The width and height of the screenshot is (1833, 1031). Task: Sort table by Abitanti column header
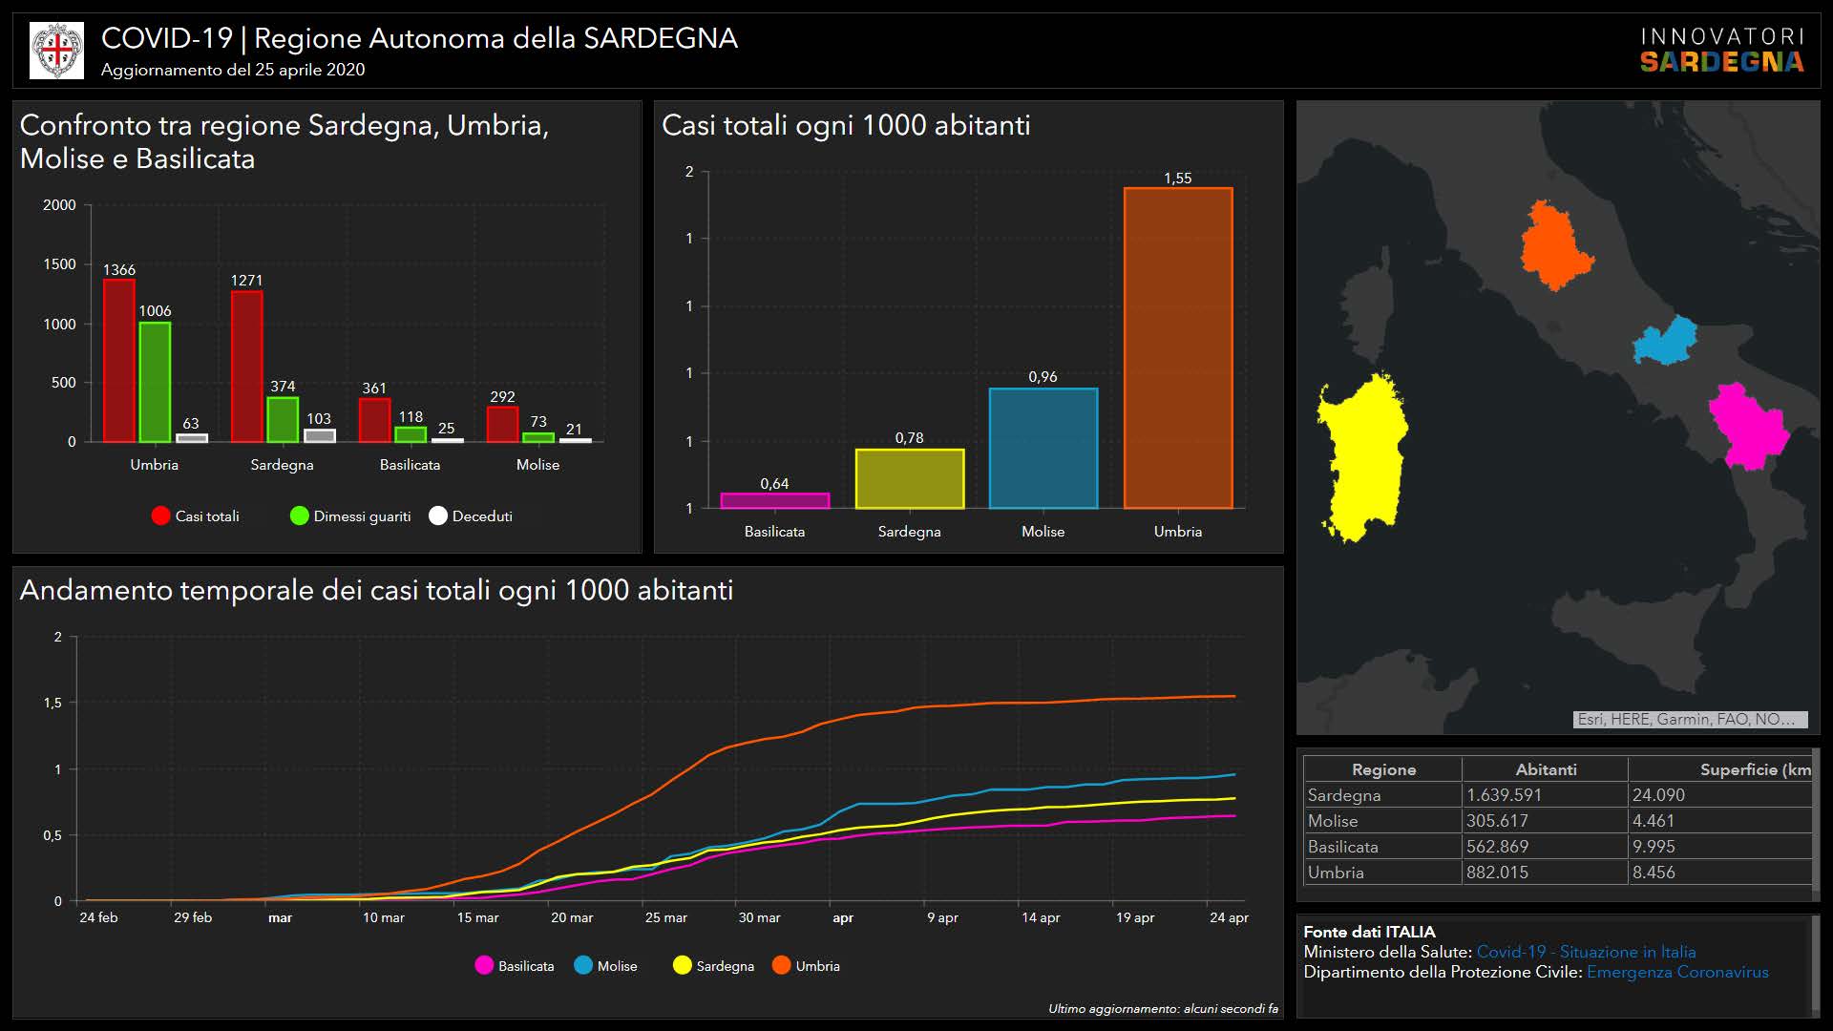(1545, 769)
